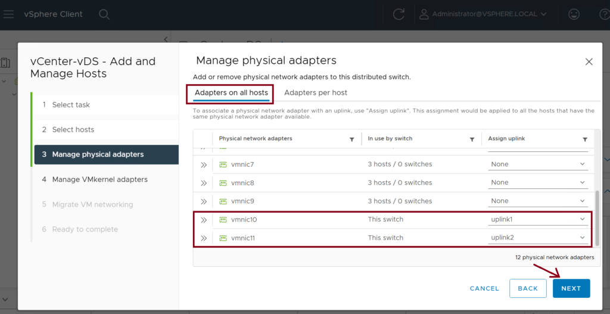Open the uplink dropdown for vmnic7
This screenshot has width=610, height=314.
pyautogui.click(x=538, y=164)
